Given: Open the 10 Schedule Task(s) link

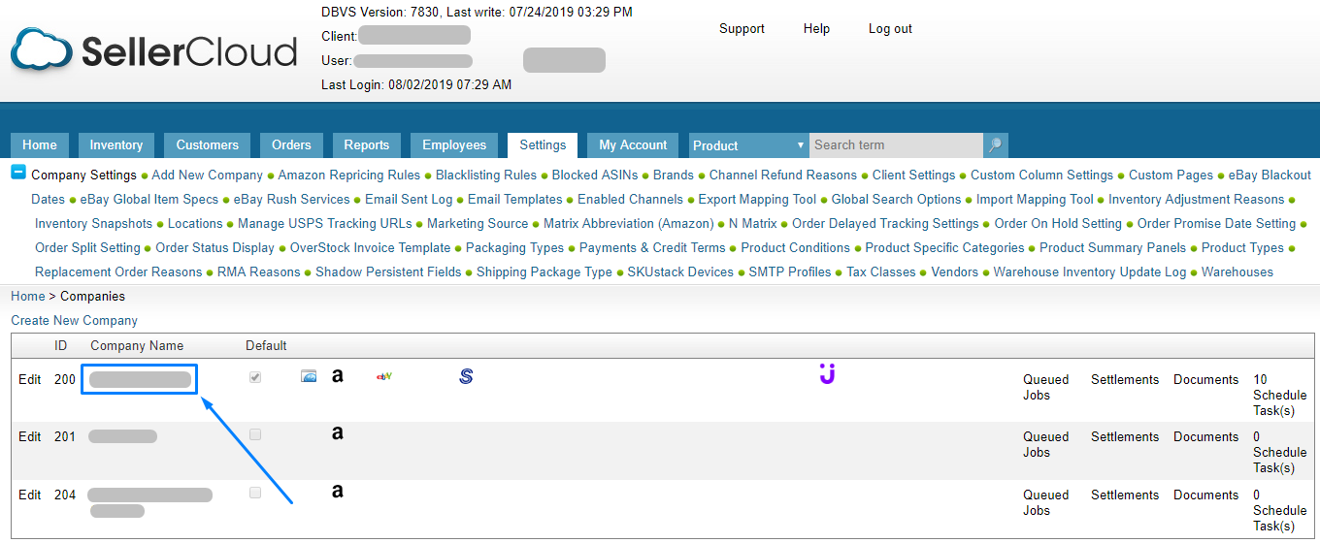Looking at the screenshot, I should point(1280,396).
